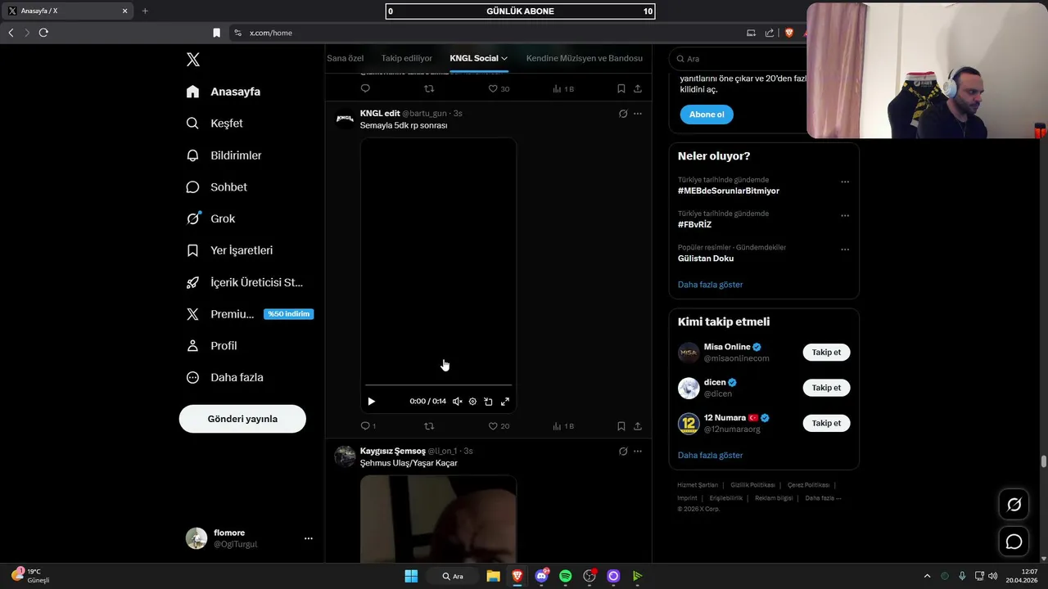The height and width of the screenshot is (589, 1048).
Task: Open Grok icon on Kaygısız Şemsoş post
Action: point(623,452)
